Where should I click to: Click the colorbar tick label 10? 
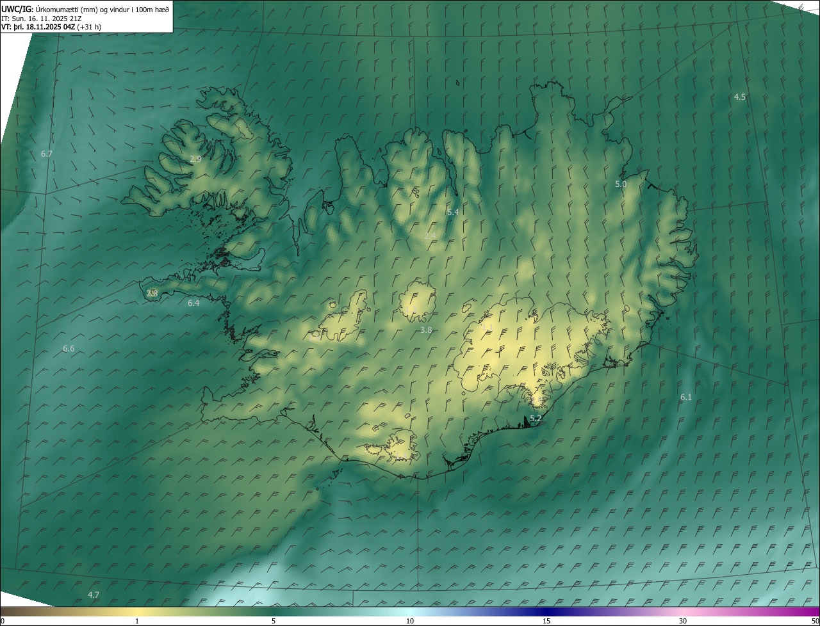[x=410, y=621]
